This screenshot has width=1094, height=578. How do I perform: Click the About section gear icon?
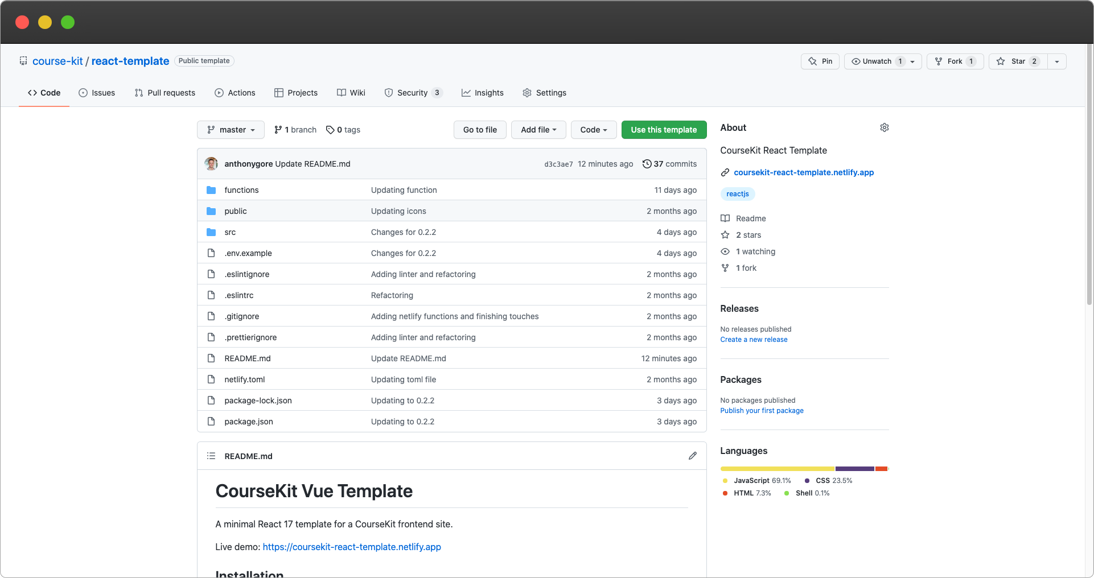tap(884, 127)
